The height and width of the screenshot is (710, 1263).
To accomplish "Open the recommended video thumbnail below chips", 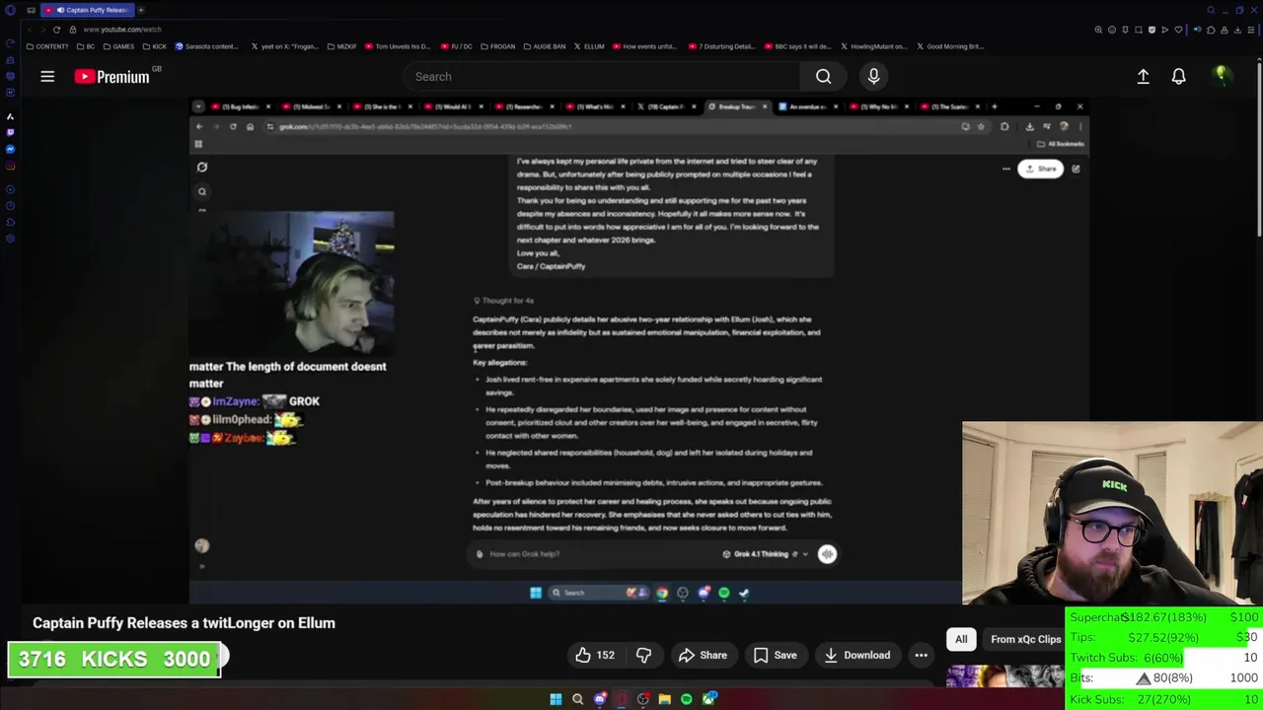I will 1004,676.
